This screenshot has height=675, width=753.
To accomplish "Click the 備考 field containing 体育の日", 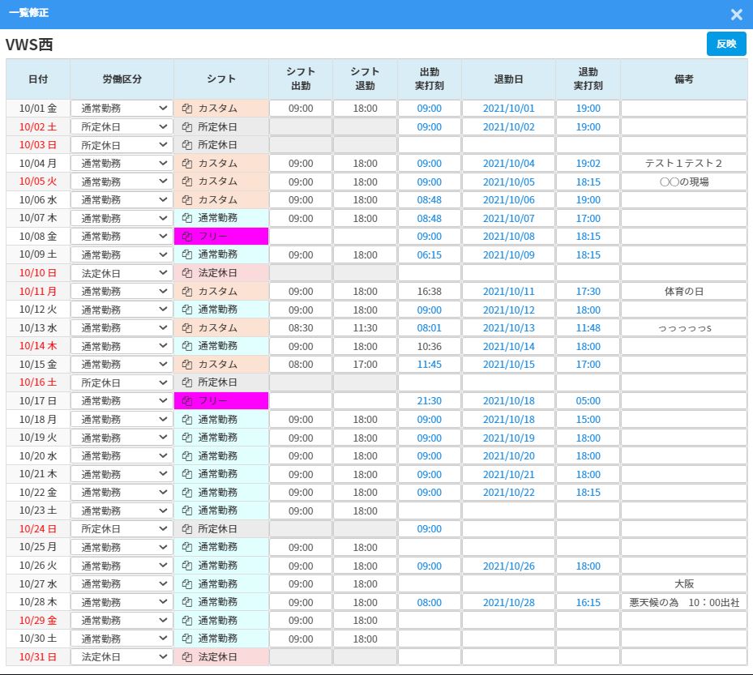I will [684, 292].
